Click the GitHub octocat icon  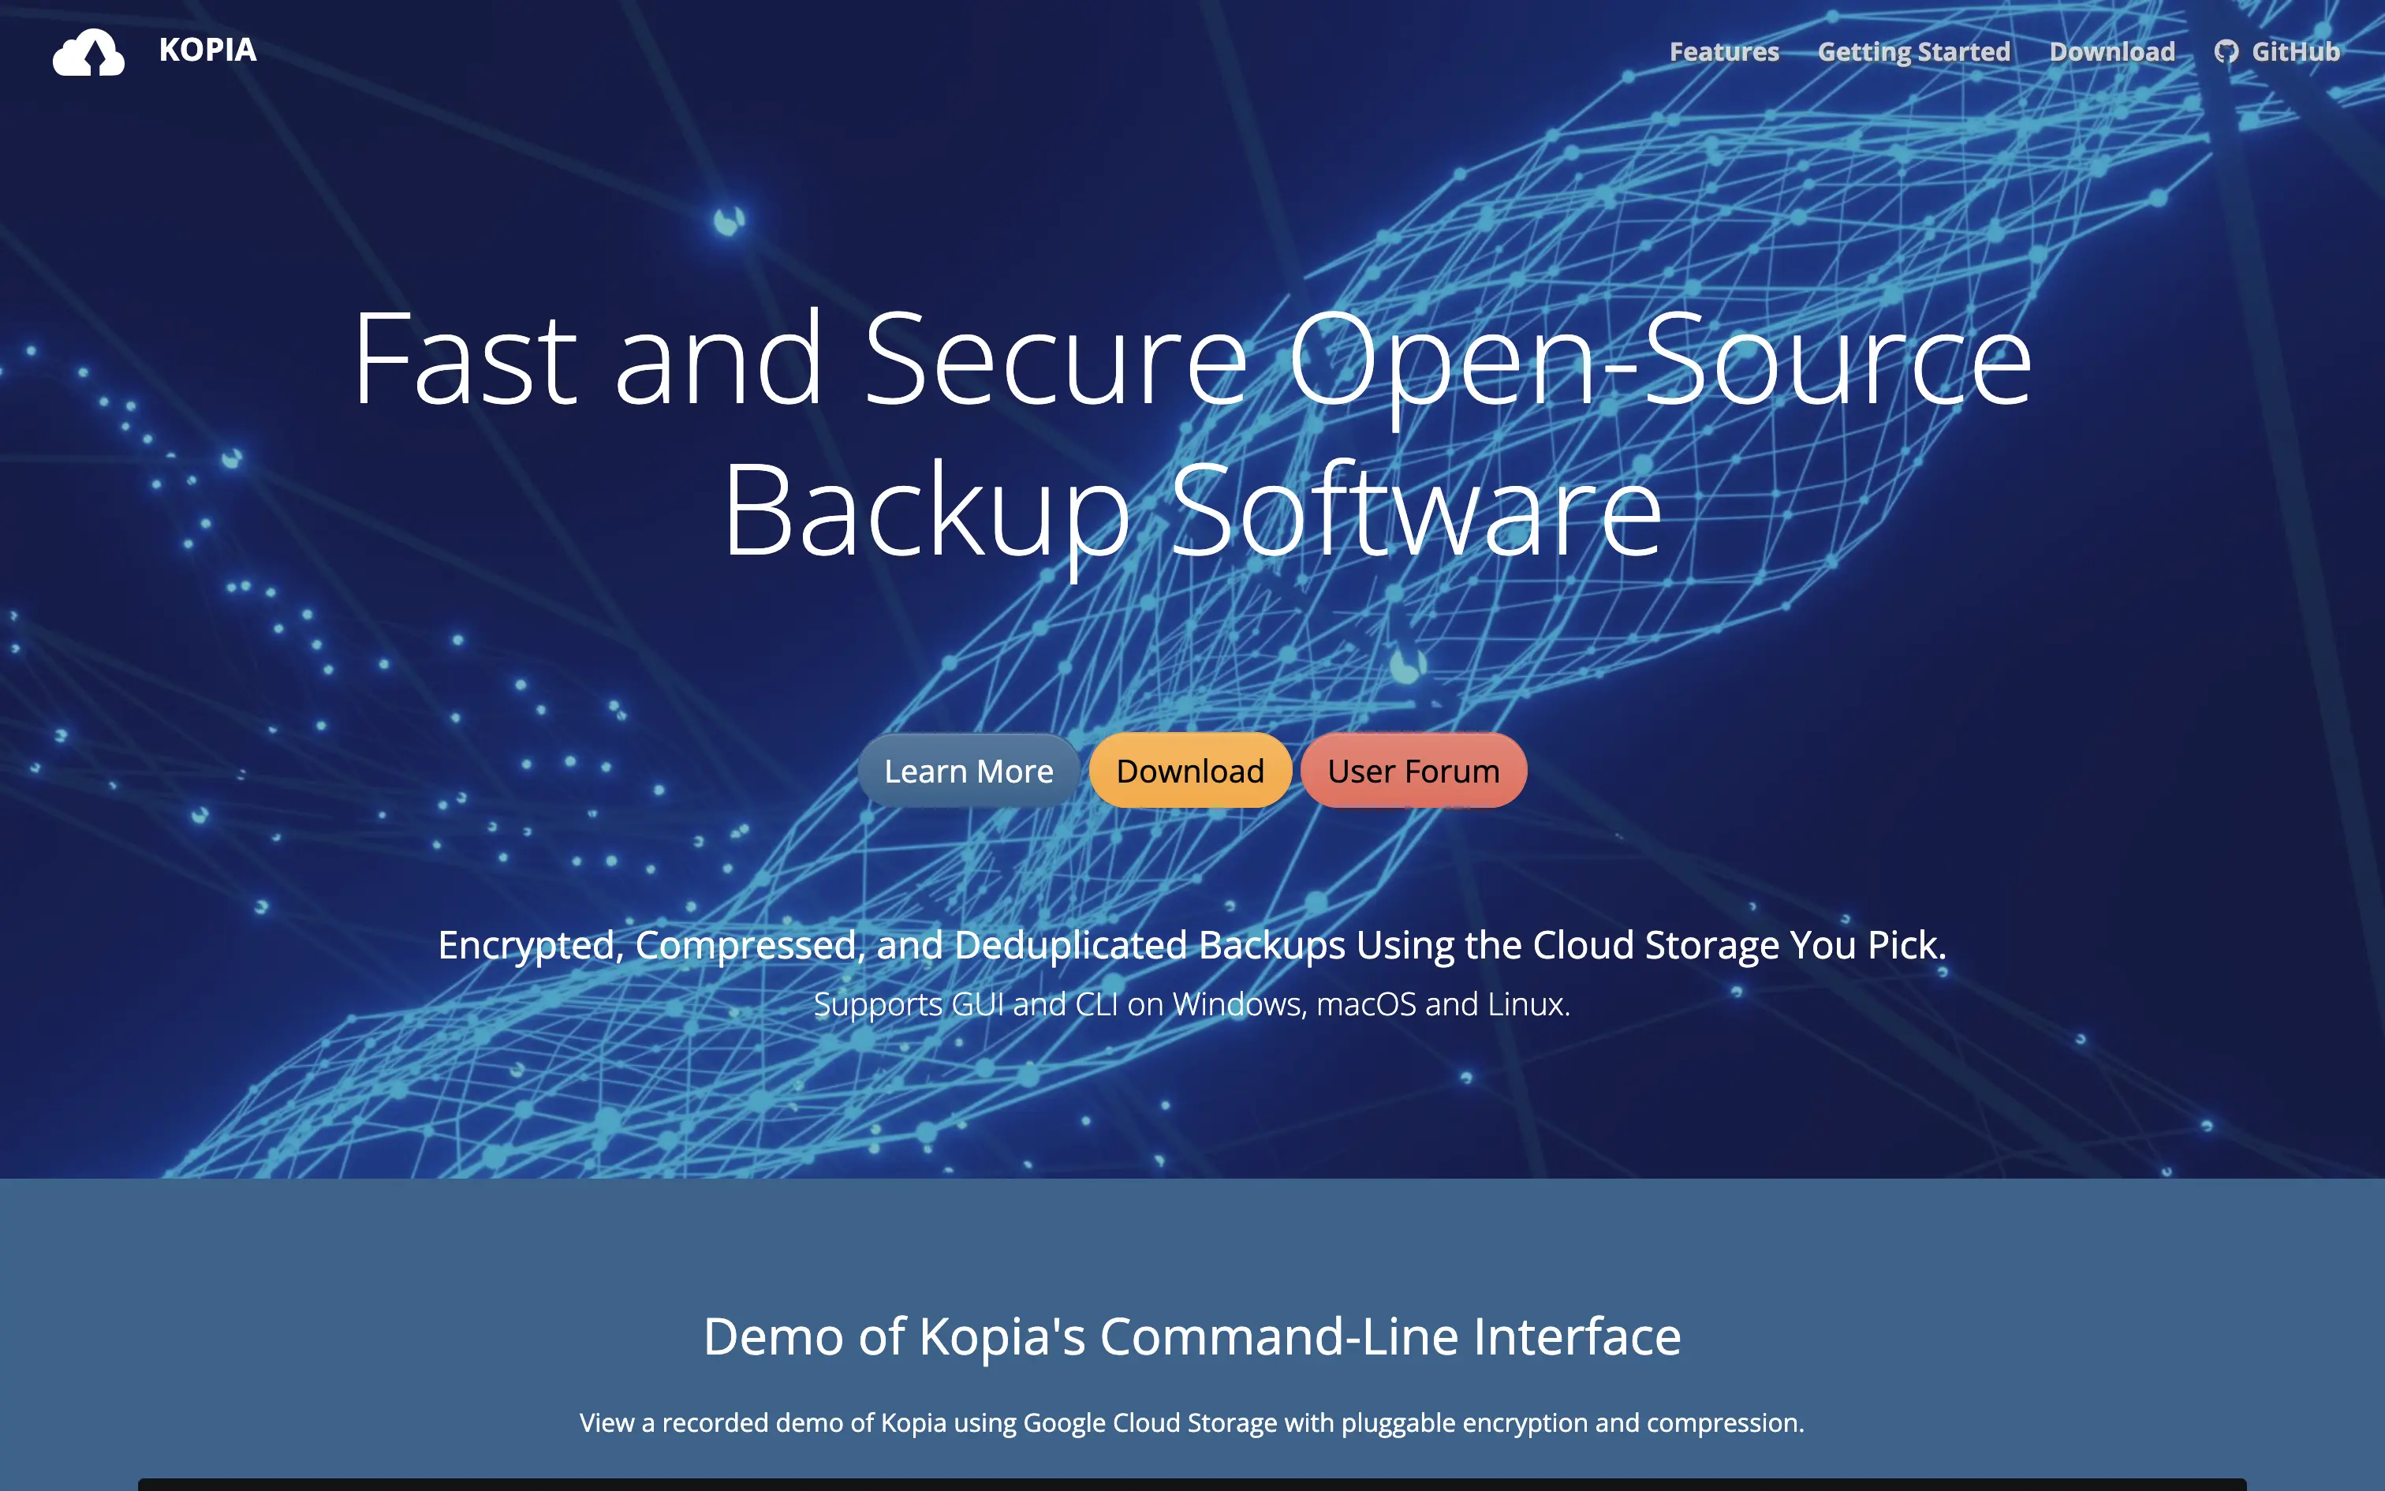point(2226,51)
